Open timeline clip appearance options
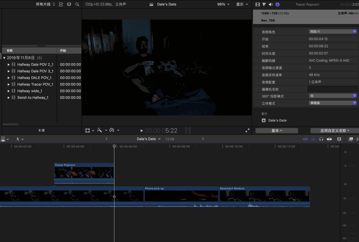The image size is (359, 242). 339,139
